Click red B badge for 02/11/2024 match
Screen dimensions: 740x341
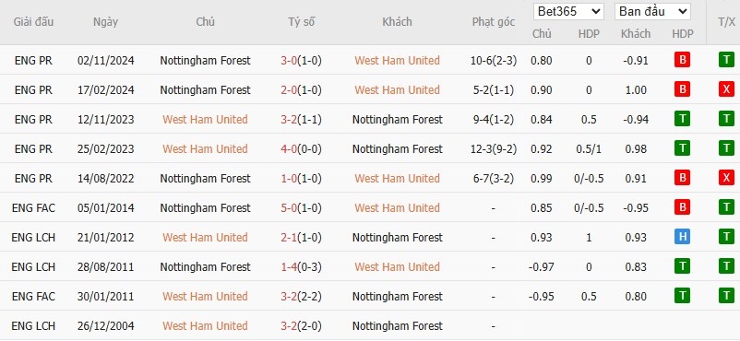point(683,61)
